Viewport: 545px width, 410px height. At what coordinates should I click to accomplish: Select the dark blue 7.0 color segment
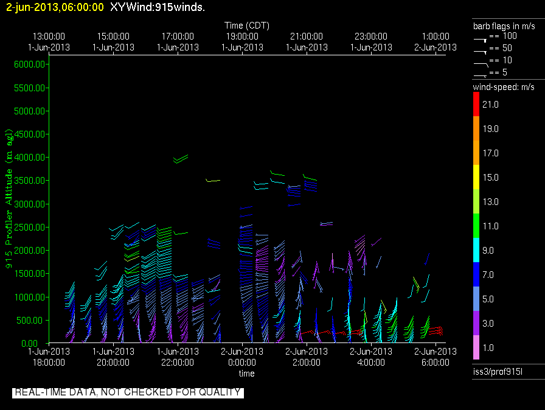click(x=476, y=274)
